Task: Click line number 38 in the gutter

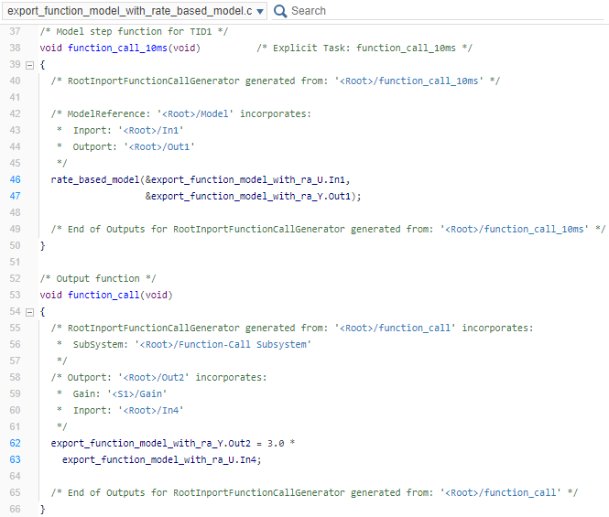Action: 15,48
